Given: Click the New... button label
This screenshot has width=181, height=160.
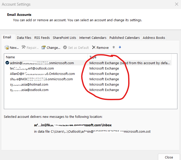Looking at the screenshot, I should click(14, 48).
